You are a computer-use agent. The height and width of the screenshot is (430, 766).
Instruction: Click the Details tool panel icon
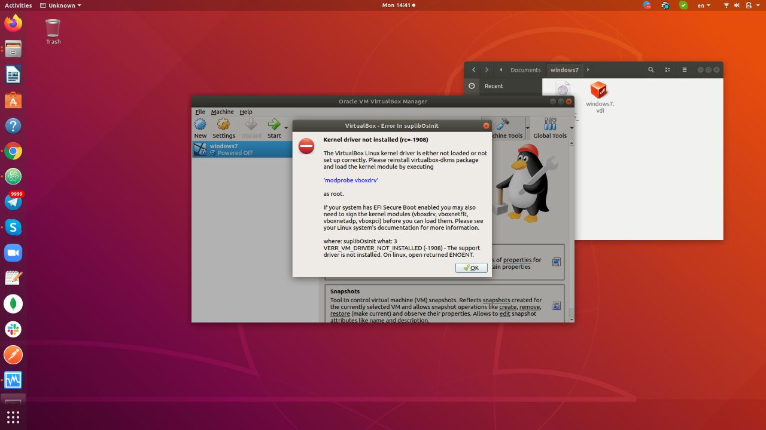pyautogui.click(x=557, y=262)
